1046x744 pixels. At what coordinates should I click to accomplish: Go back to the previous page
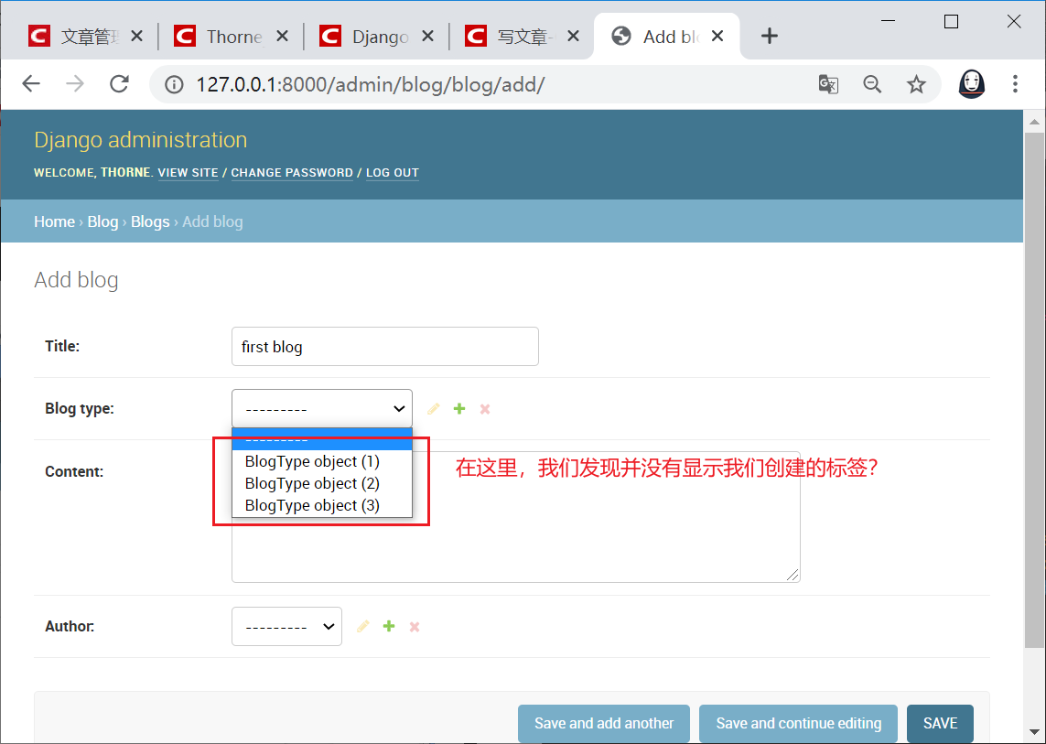(31, 84)
